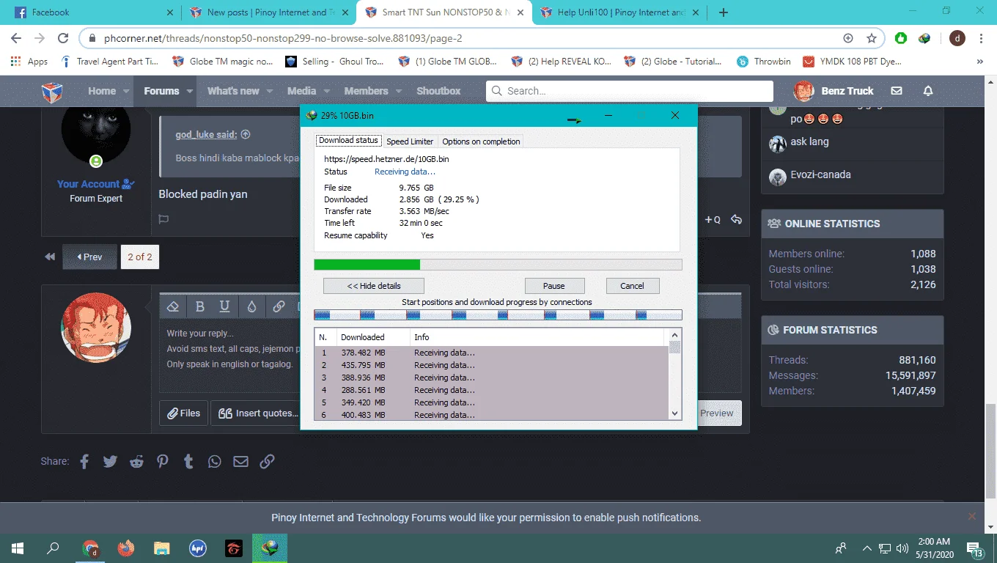Screen dimensions: 997x563
Task: Click scroll down arrow in connections list
Action: pyautogui.click(x=675, y=413)
